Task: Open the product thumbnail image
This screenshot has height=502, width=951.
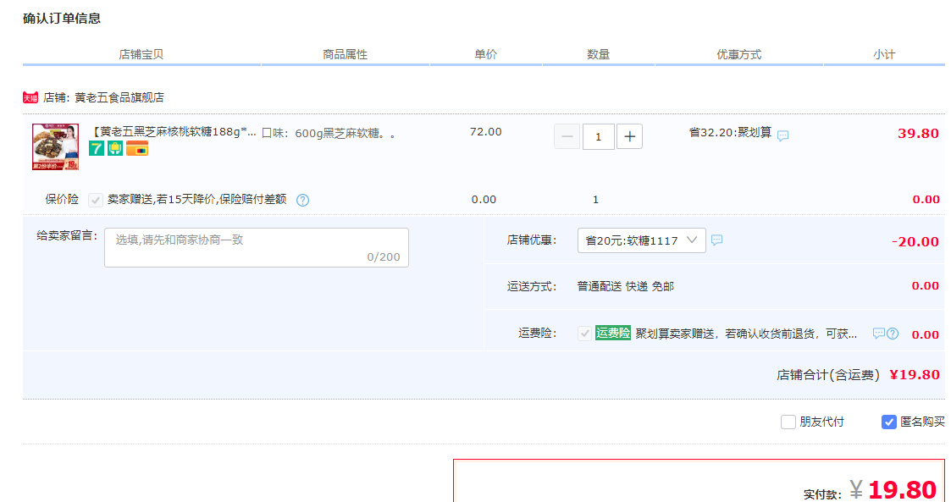Action: point(55,146)
